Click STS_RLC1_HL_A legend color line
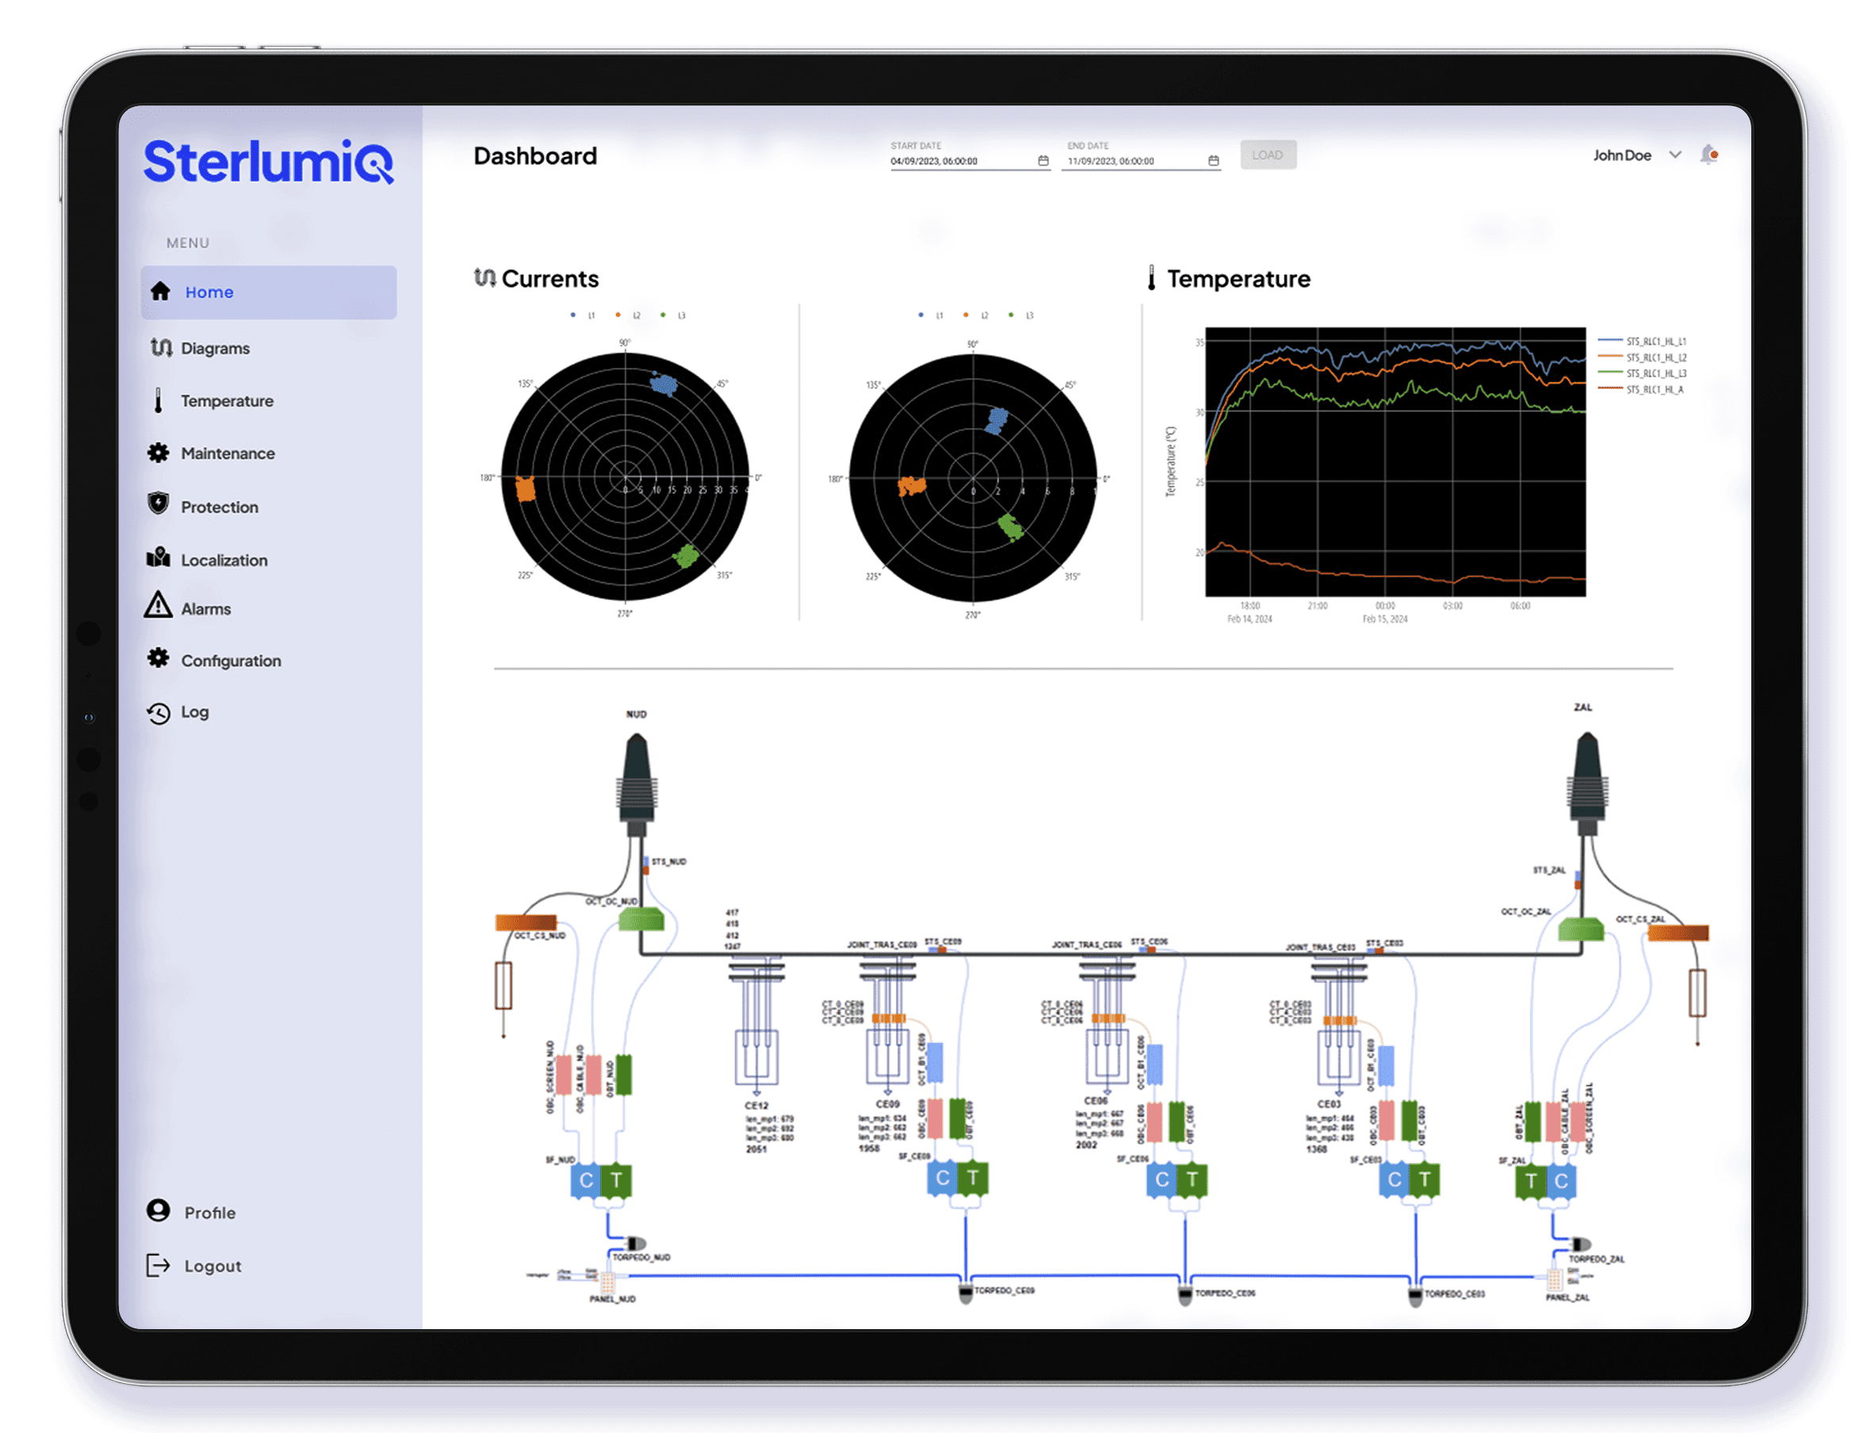Image resolution: width=1867 pixels, height=1433 pixels. coord(1610,389)
